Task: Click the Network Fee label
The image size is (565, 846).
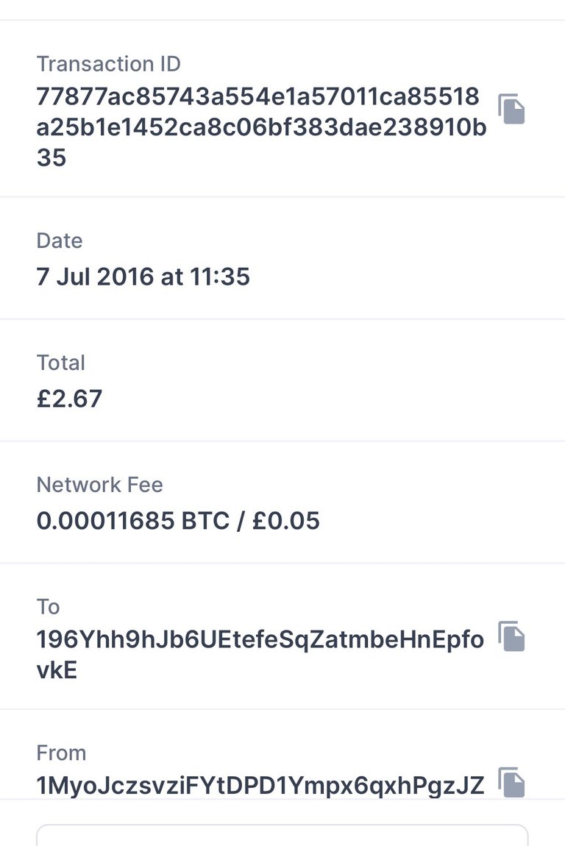Action: [x=99, y=485]
